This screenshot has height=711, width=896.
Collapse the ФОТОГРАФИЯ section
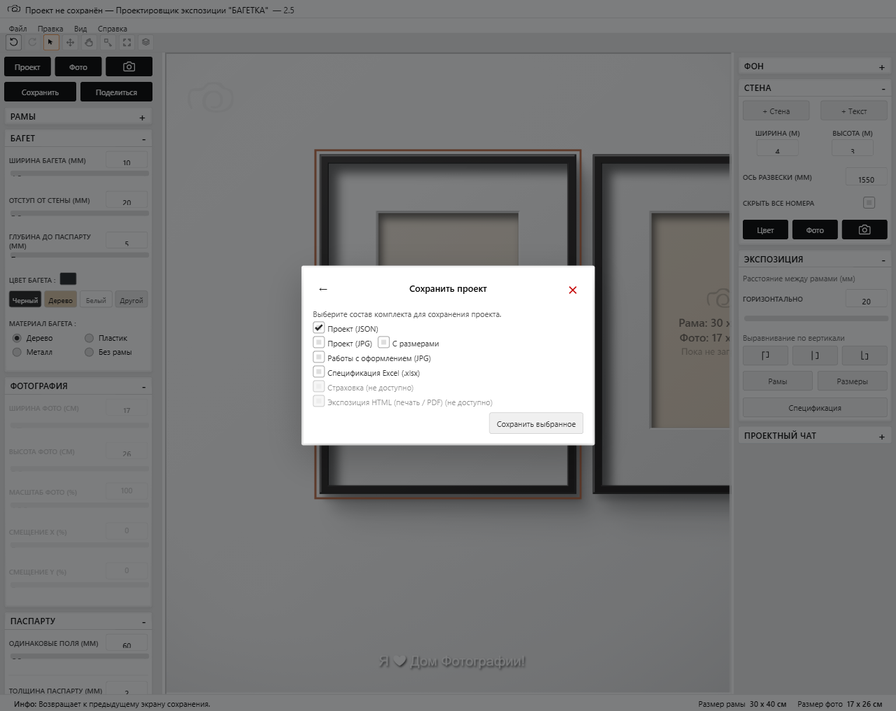pos(143,387)
